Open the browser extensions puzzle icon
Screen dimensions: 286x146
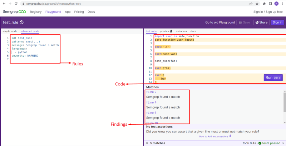click(265, 4)
